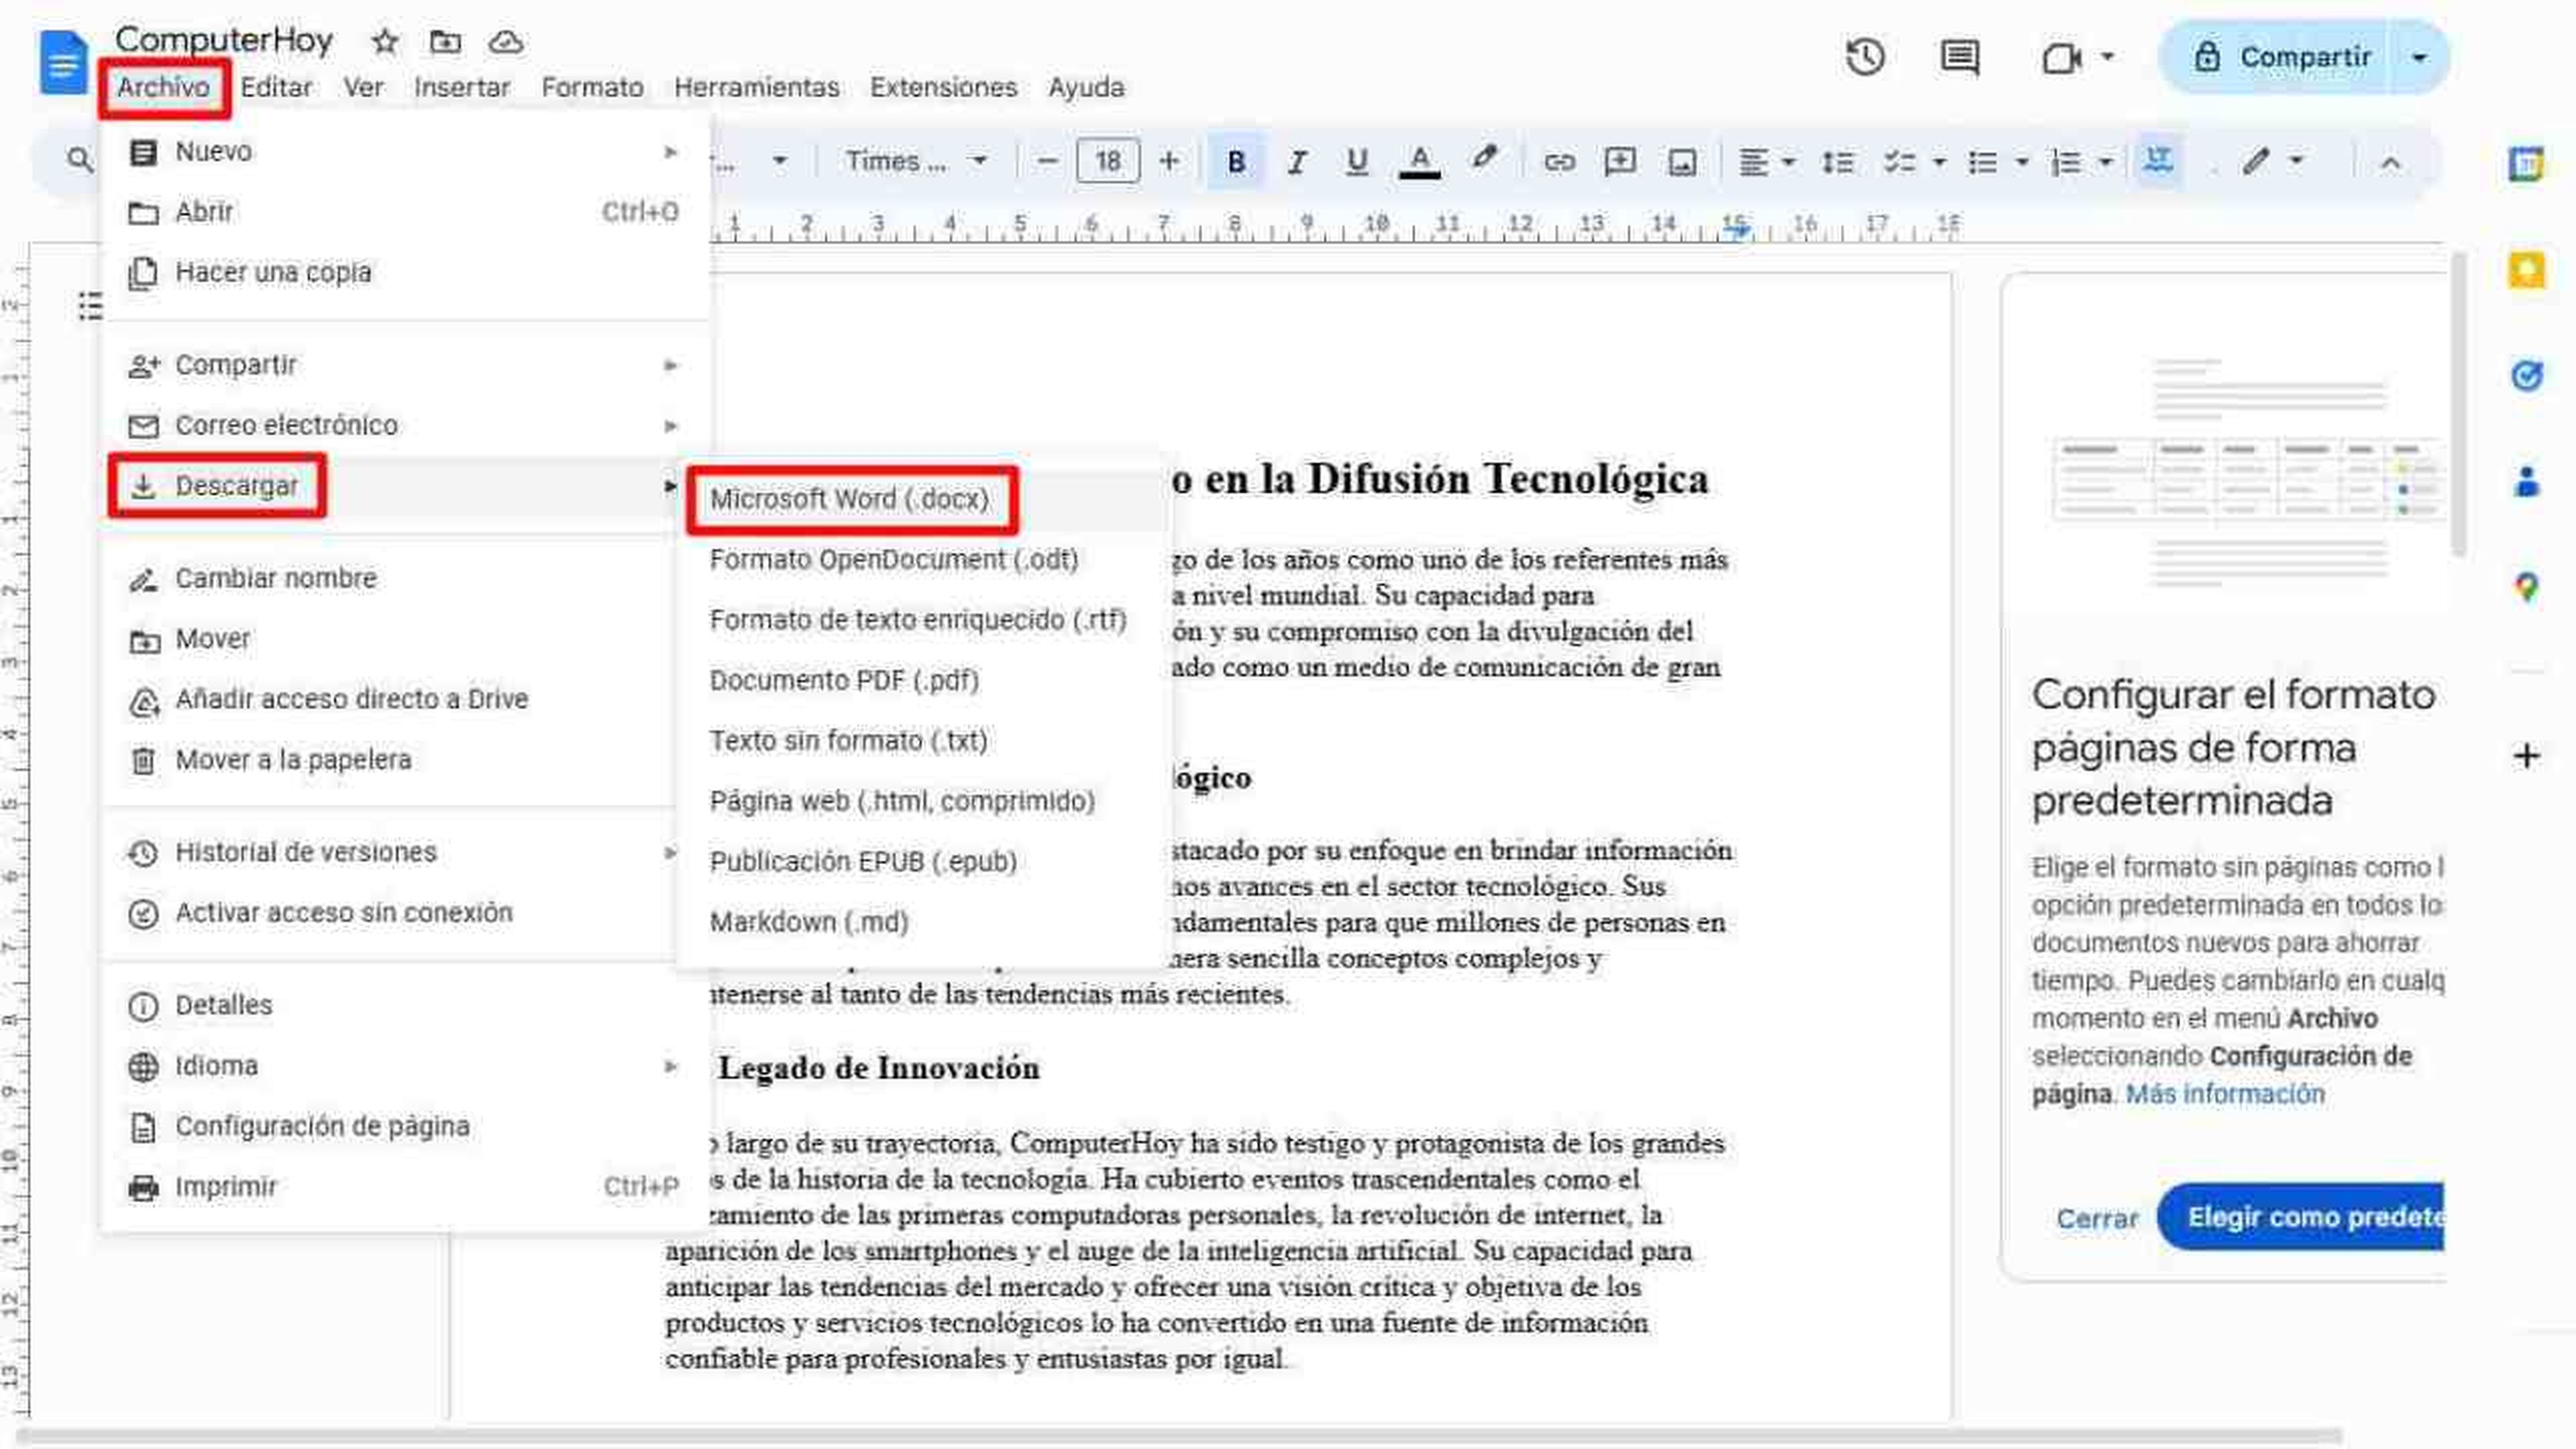Open bulleted list style dropdown arrow
This screenshot has height=1449, width=2576.
tap(2022, 161)
